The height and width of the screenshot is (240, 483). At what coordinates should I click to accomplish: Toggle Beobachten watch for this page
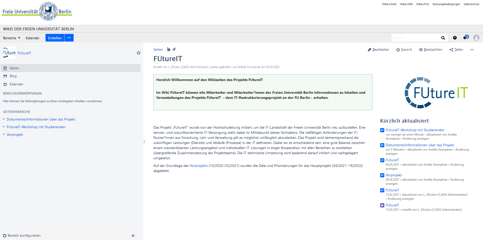(x=431, y=50)
